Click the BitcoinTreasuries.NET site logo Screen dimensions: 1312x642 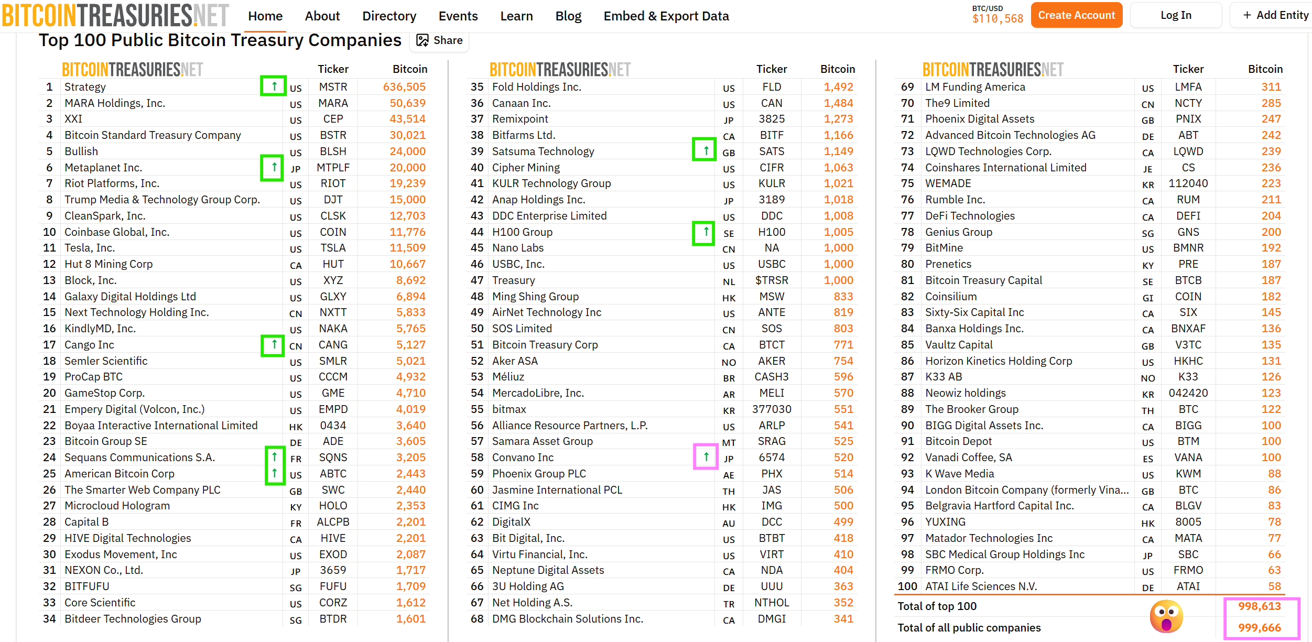(115, 15)
